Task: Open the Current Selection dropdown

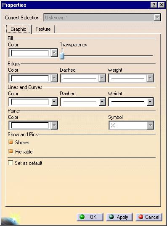Action: (157, 18)
